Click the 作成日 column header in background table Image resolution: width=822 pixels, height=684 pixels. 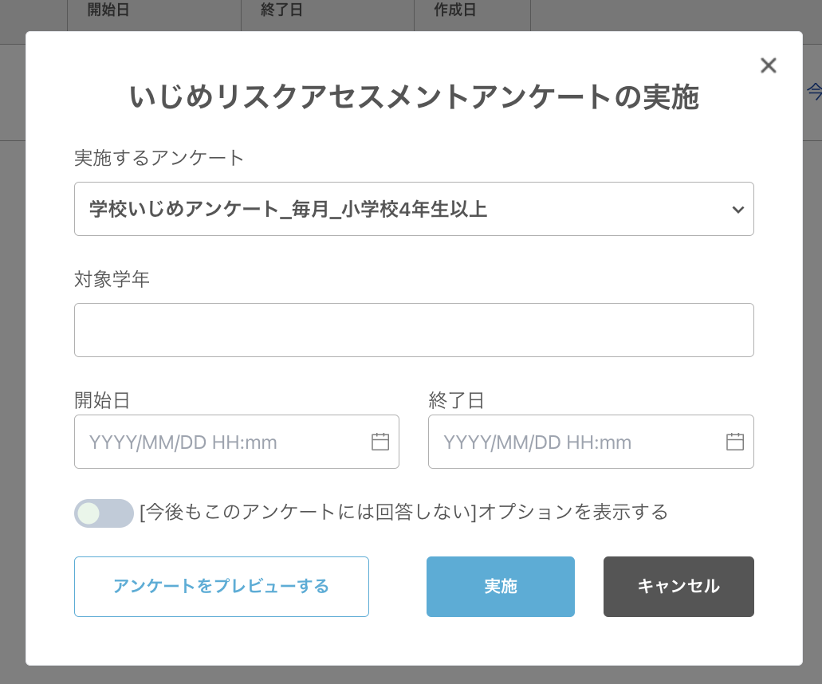454,10
